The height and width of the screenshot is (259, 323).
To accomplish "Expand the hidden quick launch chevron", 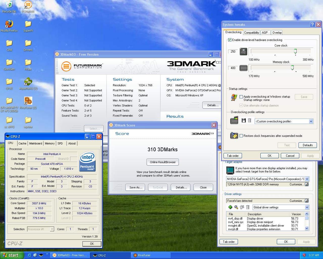I will point(47,254).
